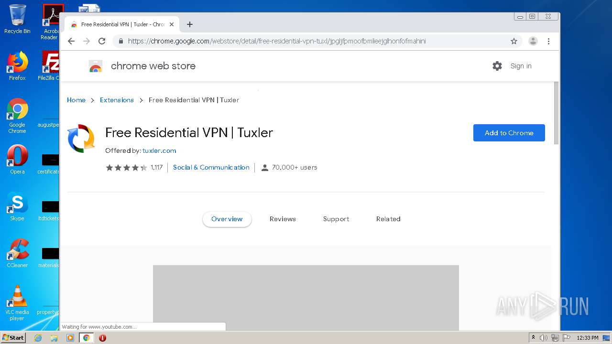
Task: Click the network tray icon
Action: pos(555,338)
